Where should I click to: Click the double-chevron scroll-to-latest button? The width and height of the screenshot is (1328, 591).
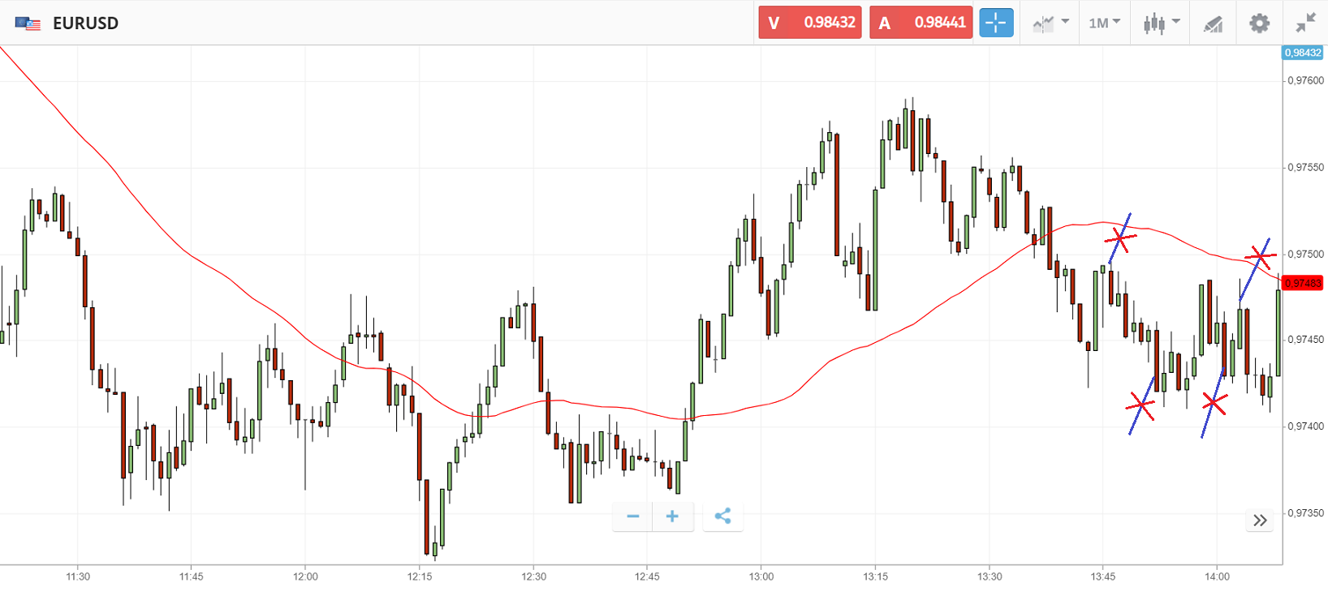(1260, 520)
